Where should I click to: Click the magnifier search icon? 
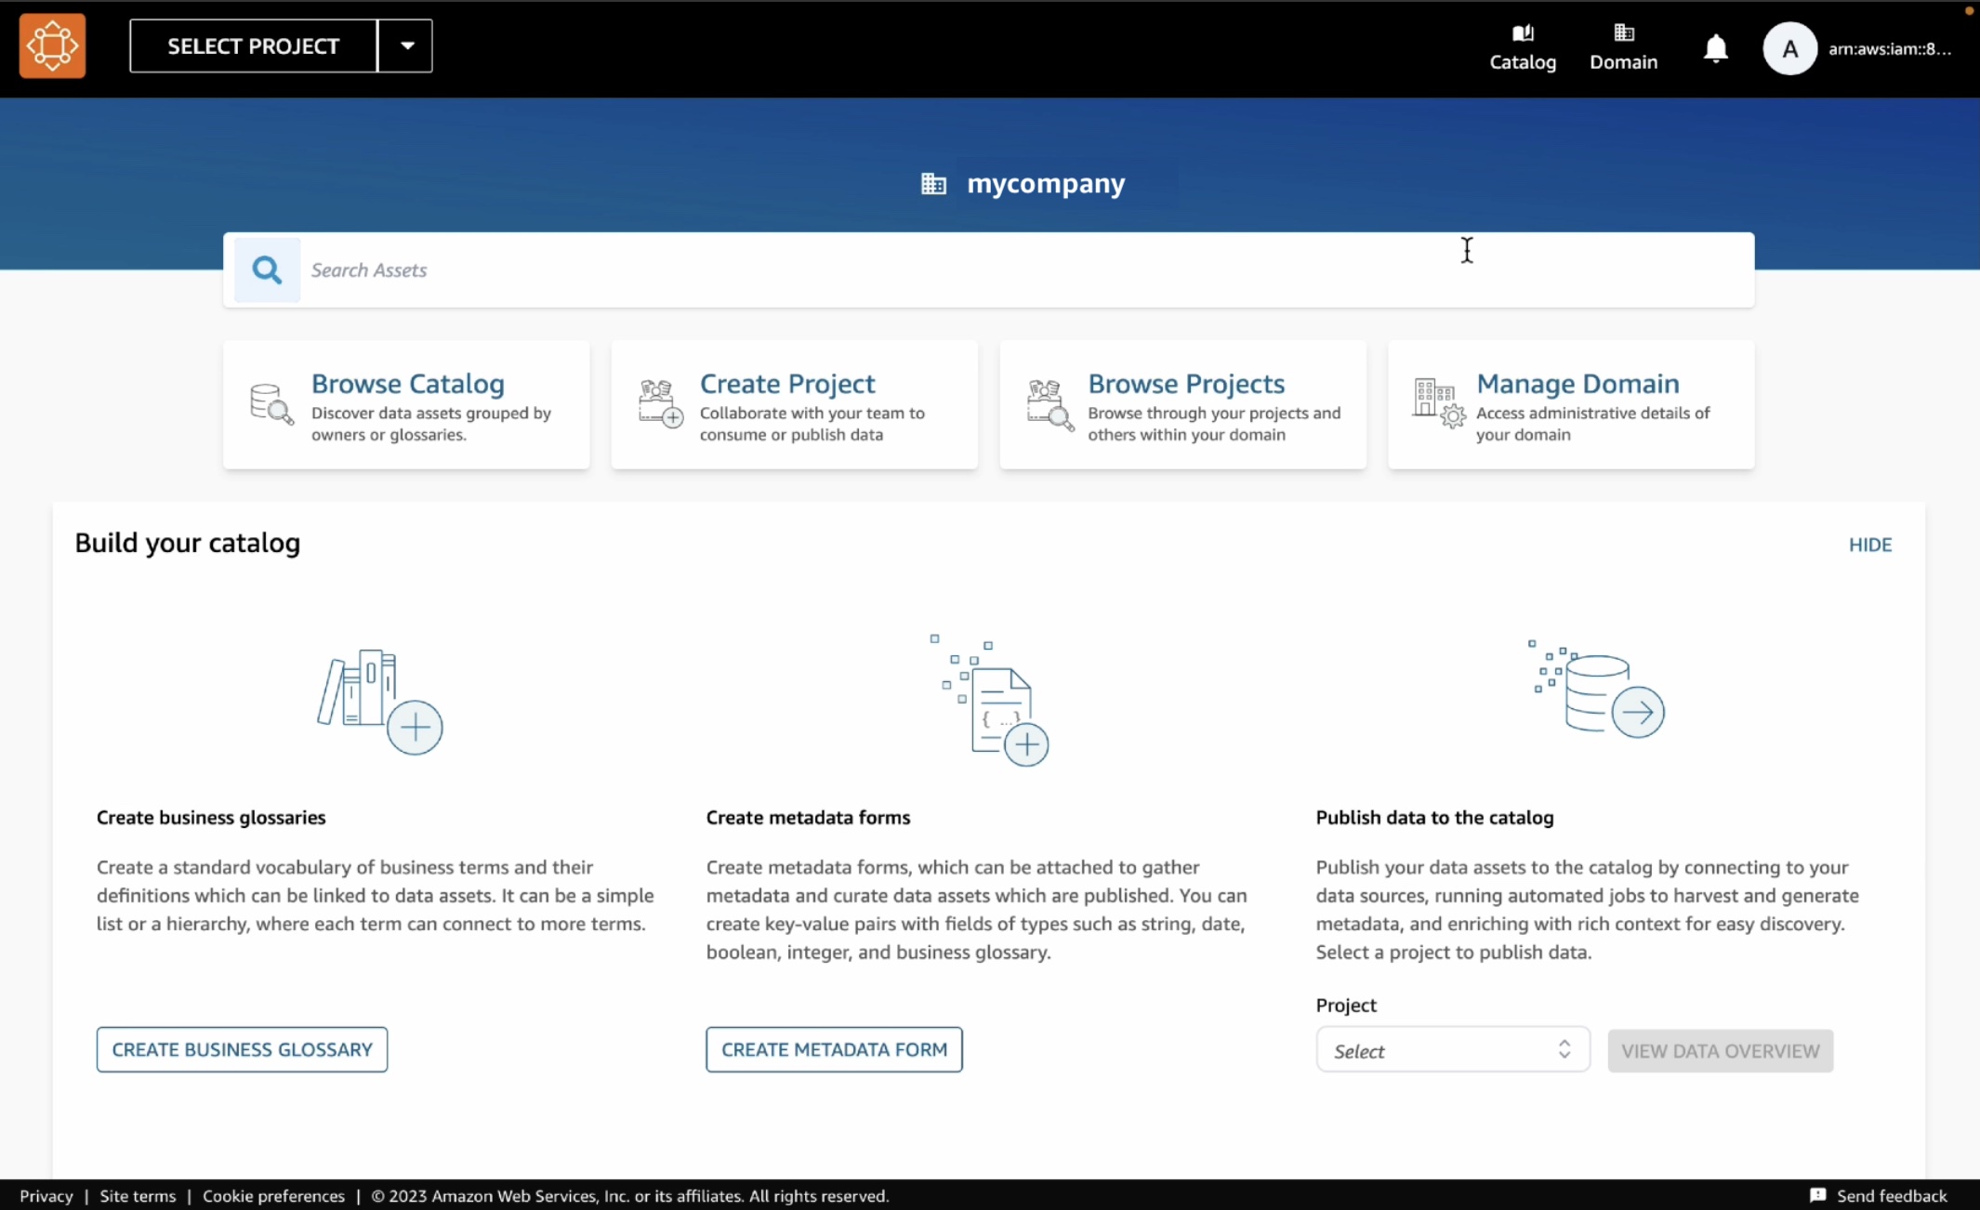coord(267,270)
